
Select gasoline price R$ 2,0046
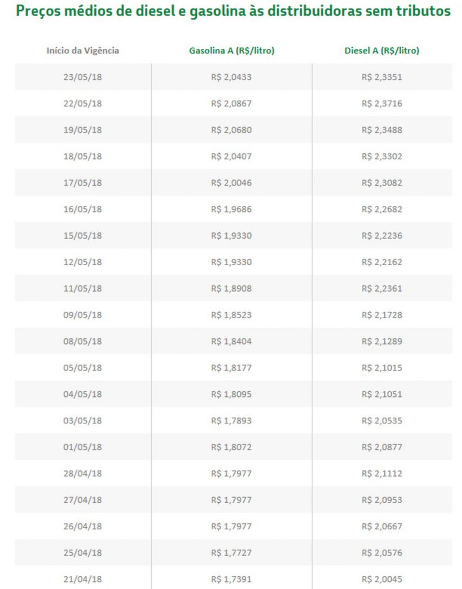[231, 183]
